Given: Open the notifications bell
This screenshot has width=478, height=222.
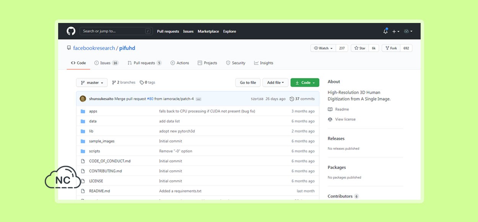Looking at the screenshot, I should tap(385, 31).
